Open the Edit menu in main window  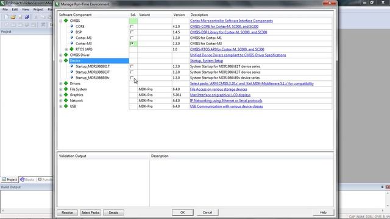15,10
